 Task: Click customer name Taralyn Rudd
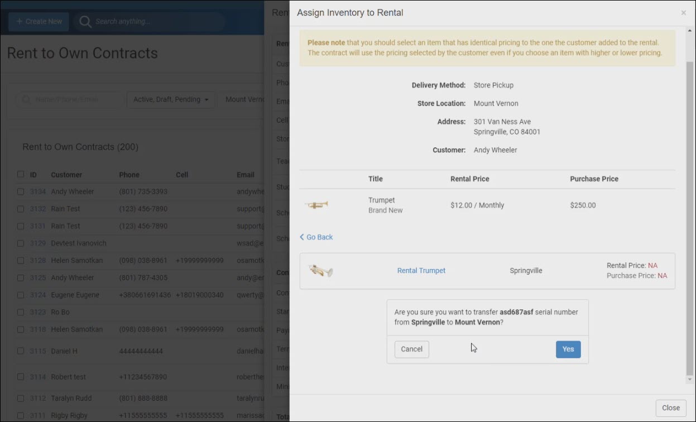[x=71, y=398]
